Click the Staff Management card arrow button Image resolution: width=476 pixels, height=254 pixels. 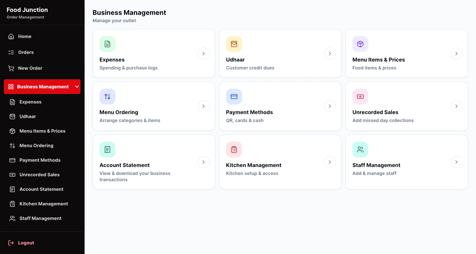[x=456, y=162]
